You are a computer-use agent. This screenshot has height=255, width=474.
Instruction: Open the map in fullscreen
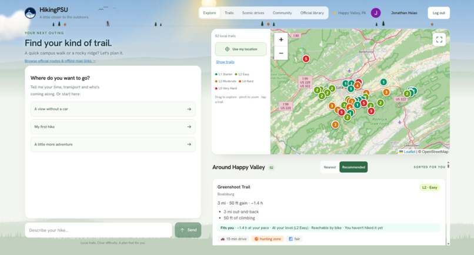[x=439, y=39]
